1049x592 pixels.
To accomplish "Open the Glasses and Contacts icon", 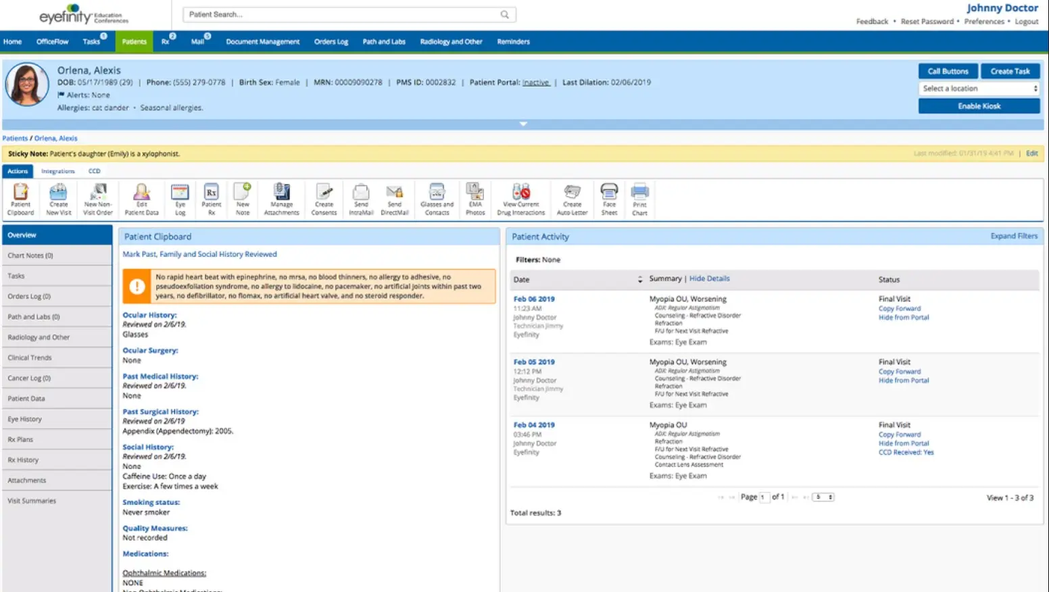I will 436,198.
